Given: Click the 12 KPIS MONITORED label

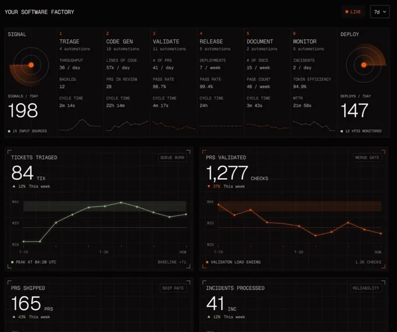Looking at the screenshot, I should click(x=363, y=131).
